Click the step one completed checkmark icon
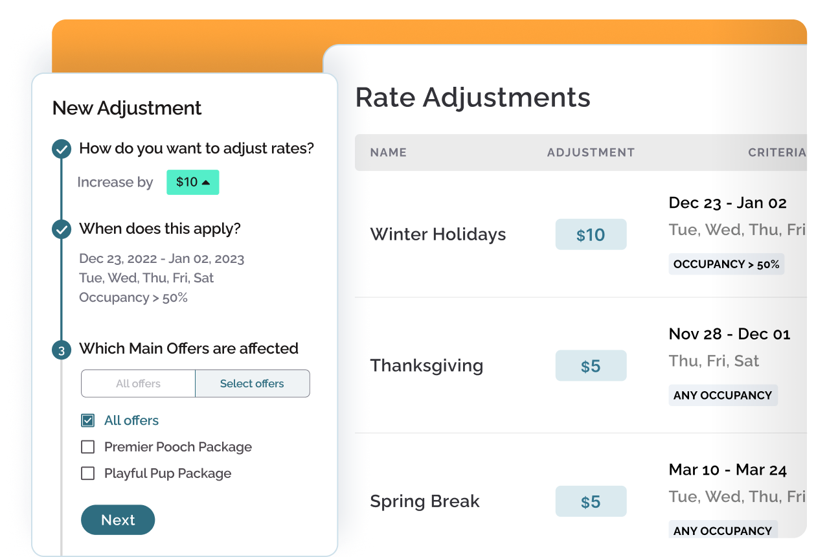 (x=62, y=149)
